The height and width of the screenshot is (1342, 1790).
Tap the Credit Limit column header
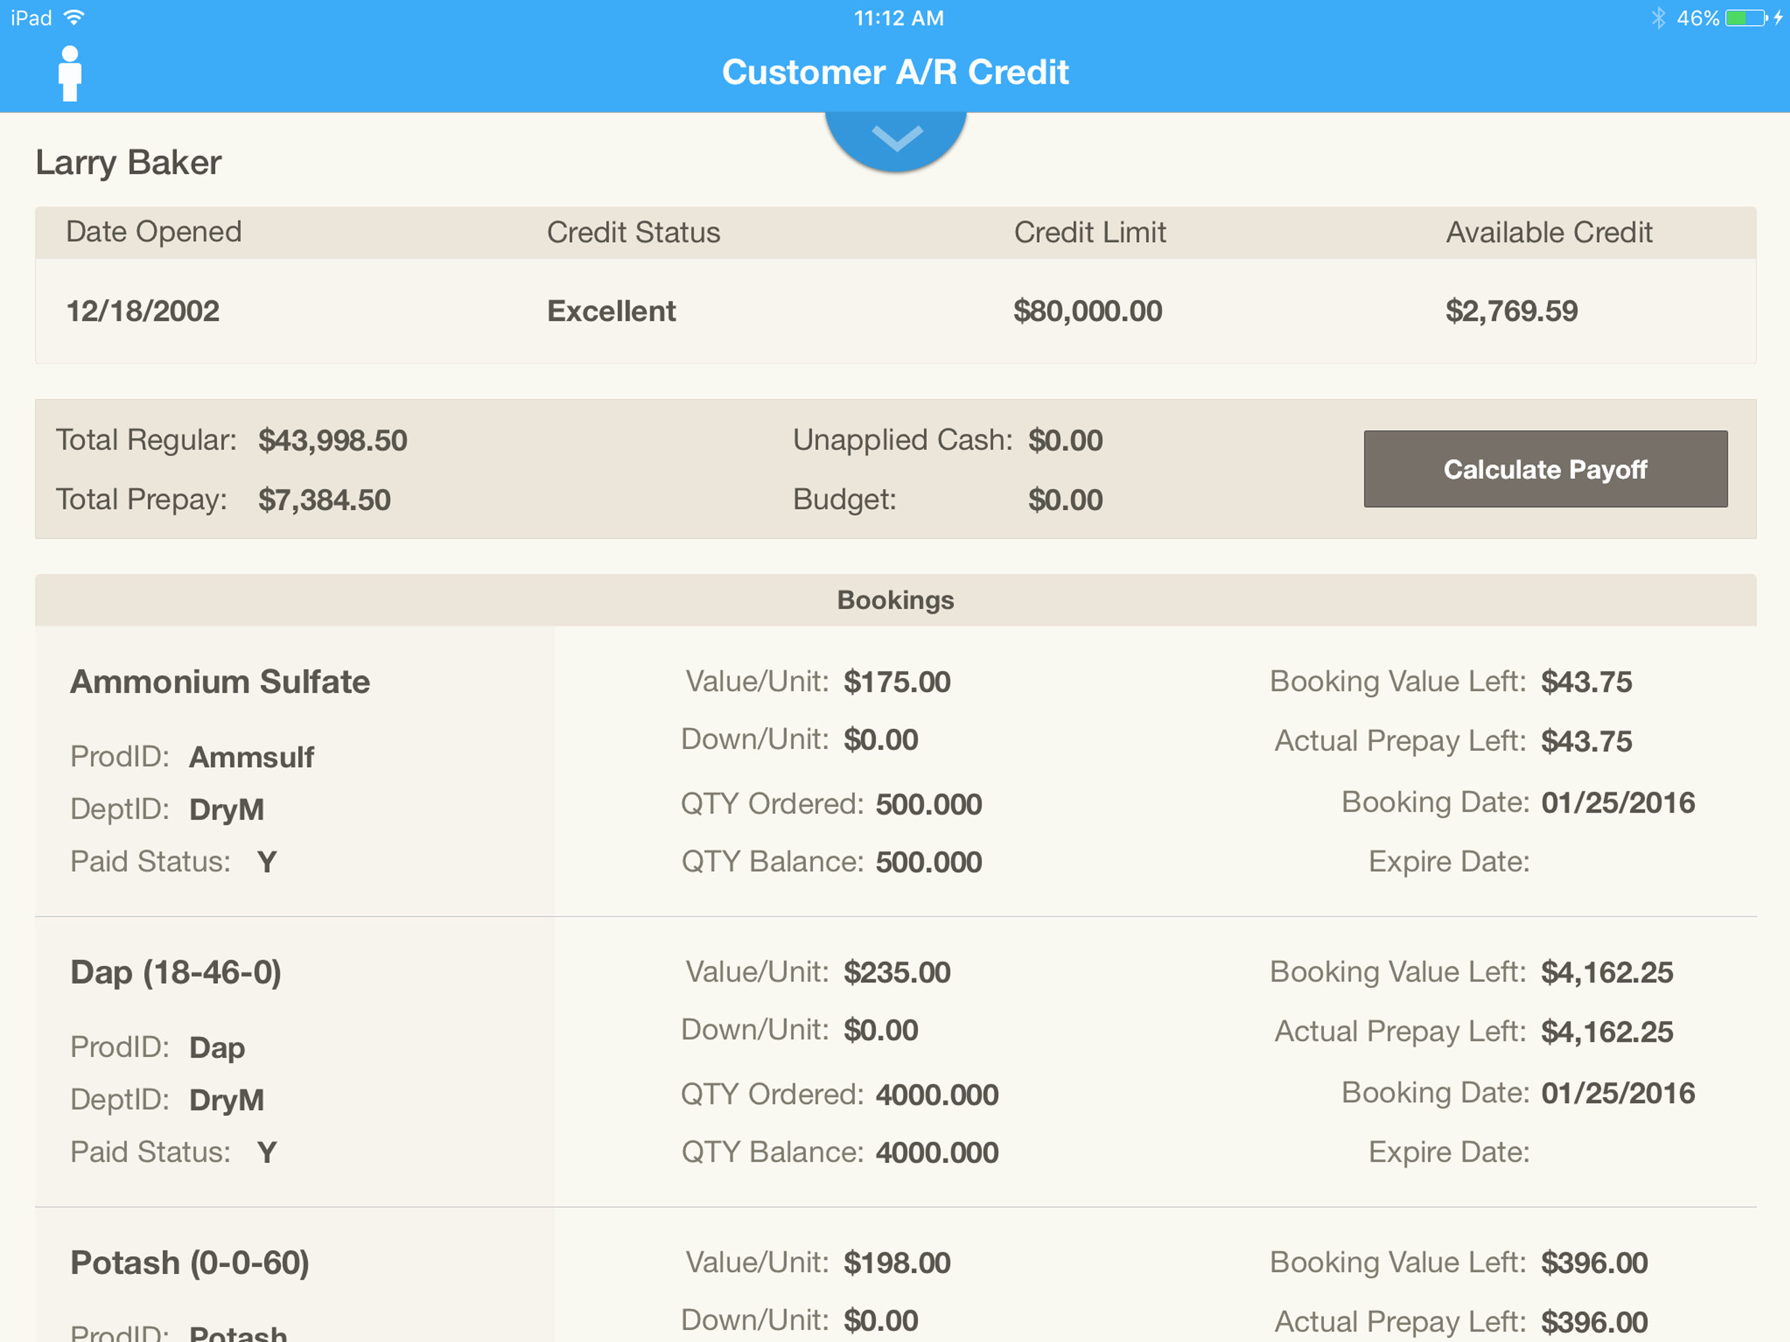click(1090, 233)
